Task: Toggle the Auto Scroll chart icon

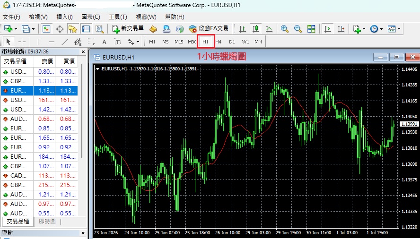Action: point(328,29)
